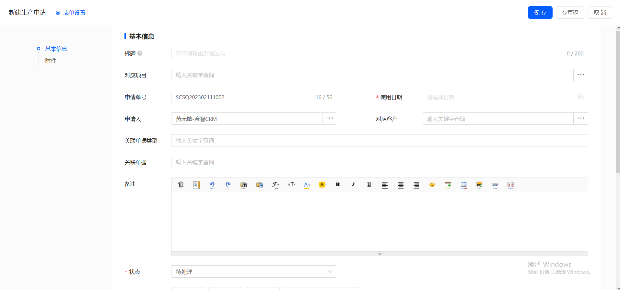This screenshot has width=620, height=290.
Task: Align remarks text right
Action: tap(416, 185)
